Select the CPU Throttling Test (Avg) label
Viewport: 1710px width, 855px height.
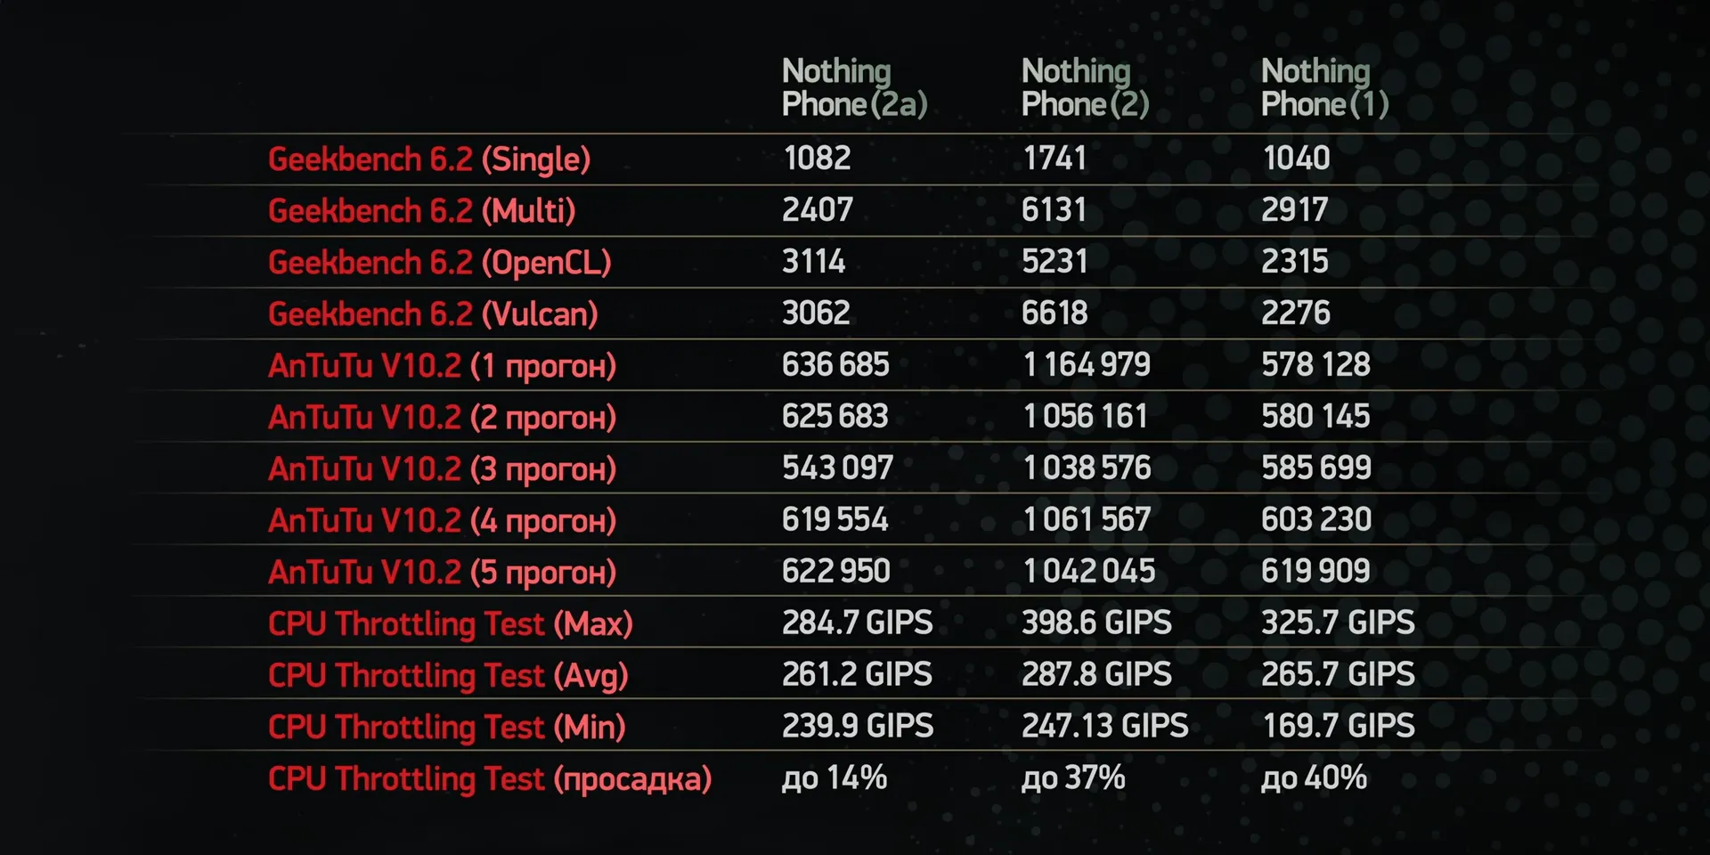tap(448, 676)
